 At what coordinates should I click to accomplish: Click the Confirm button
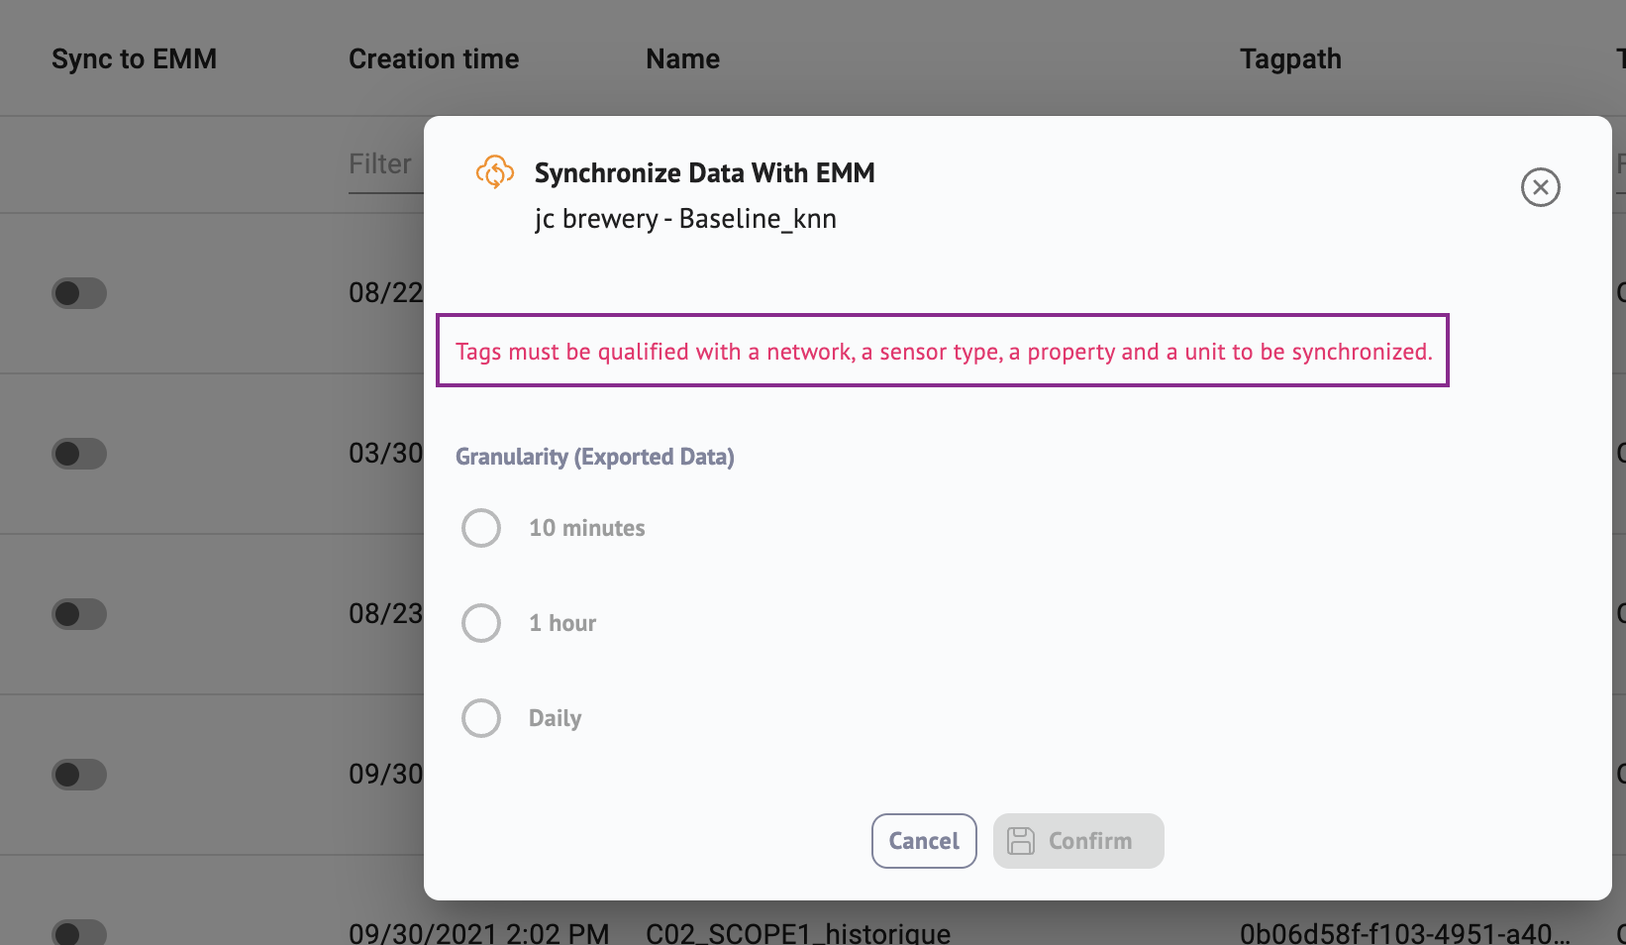click(x=1077, y=841)
